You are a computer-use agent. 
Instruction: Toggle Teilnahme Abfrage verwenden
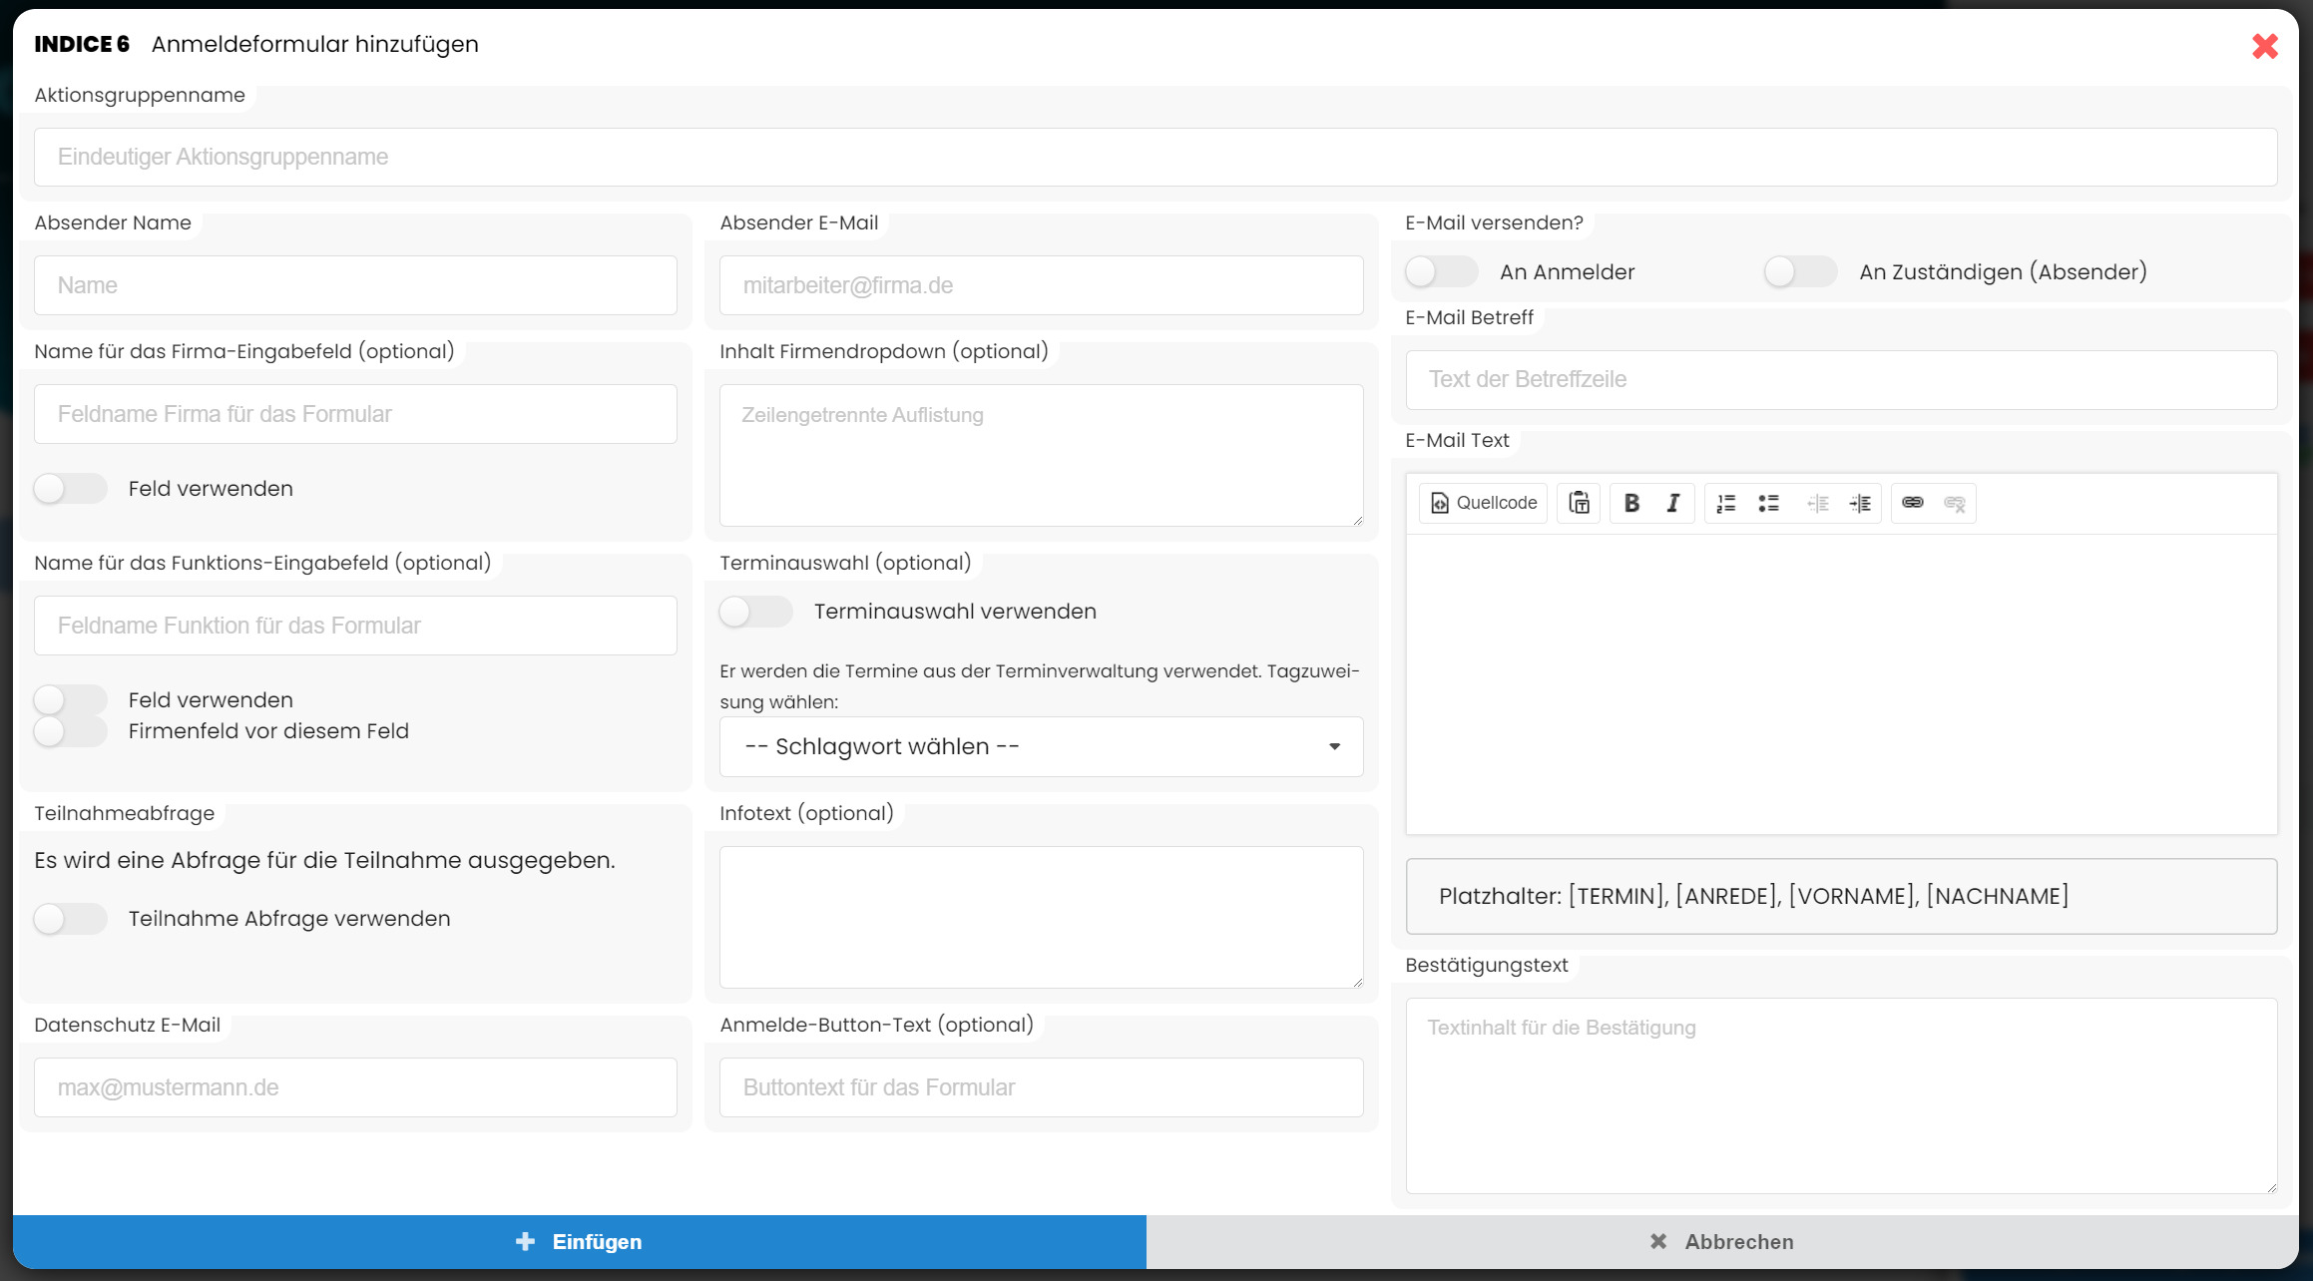click(70, 919)
